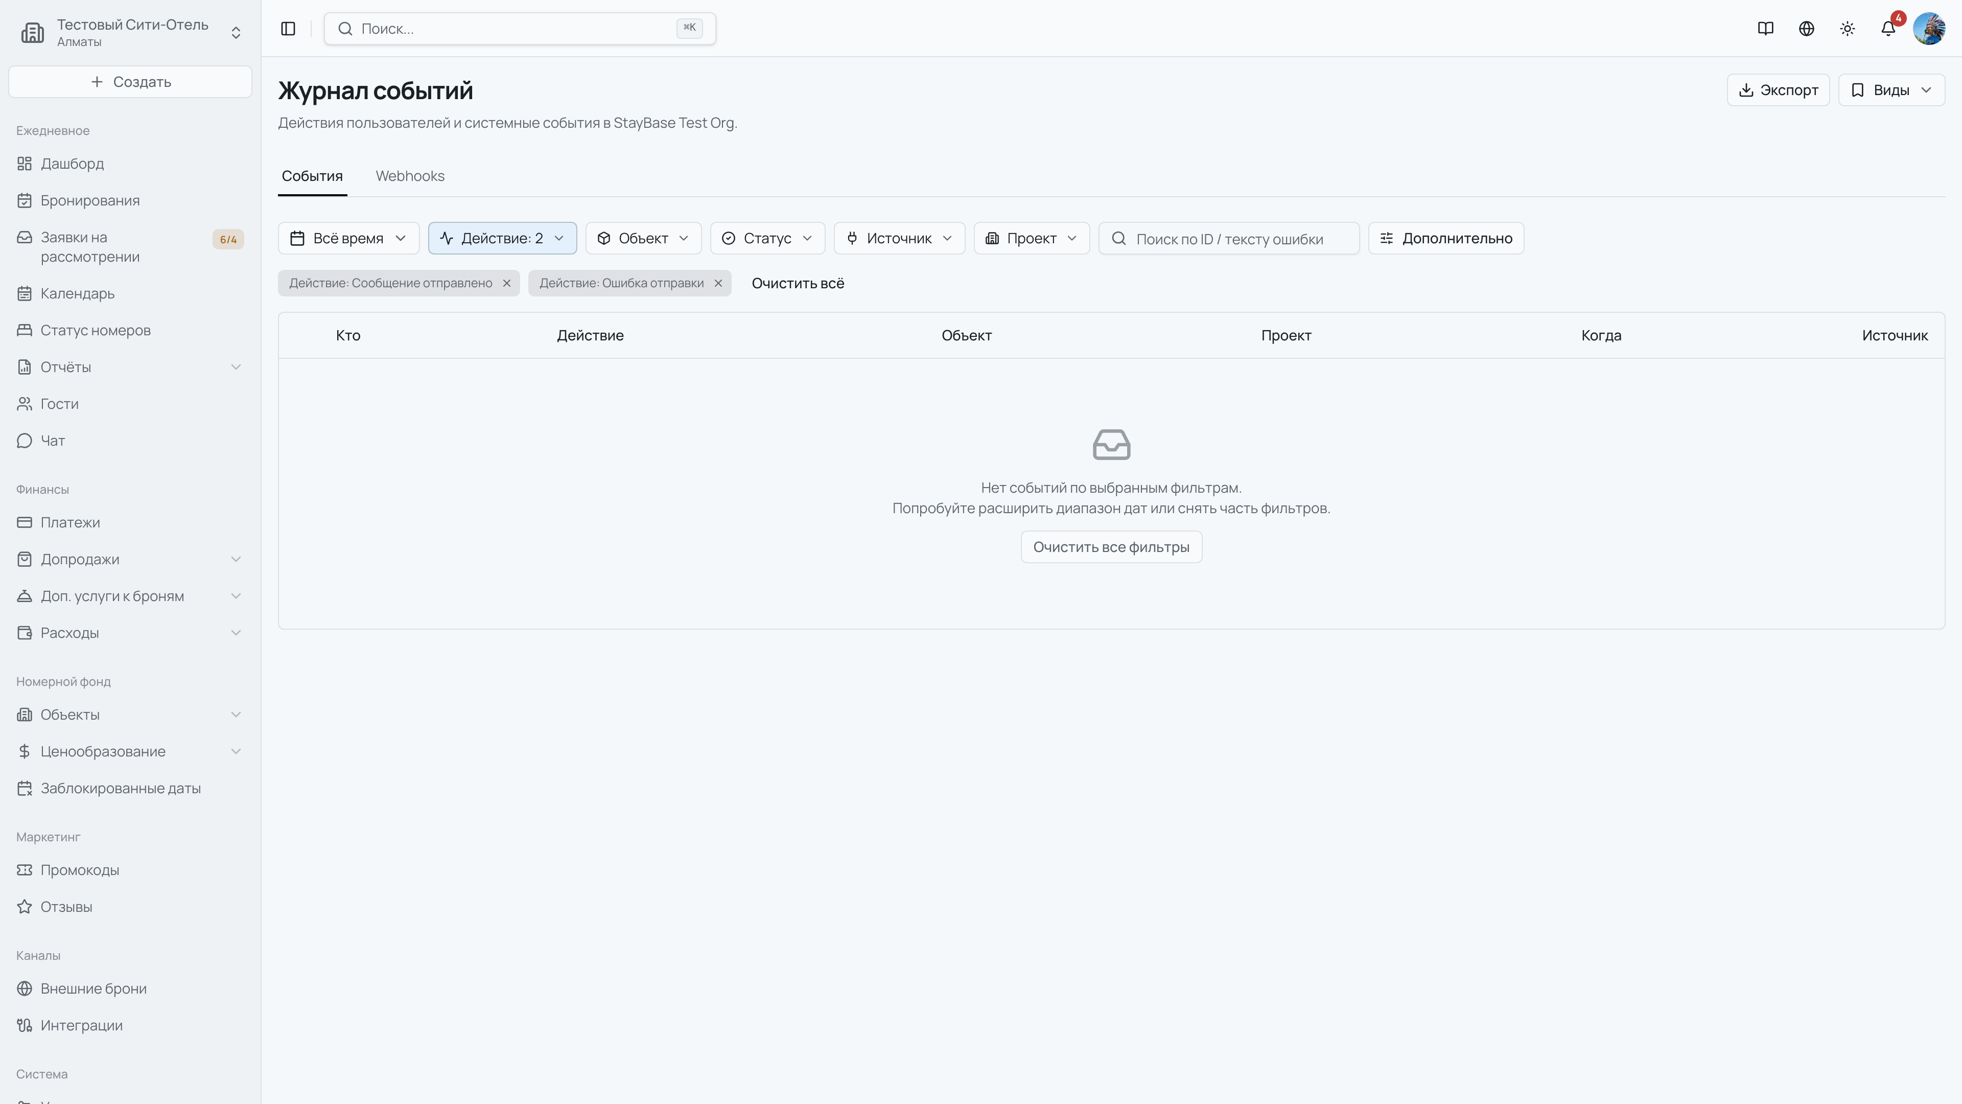Toggle the light theme sun icon

[1848, 29]
